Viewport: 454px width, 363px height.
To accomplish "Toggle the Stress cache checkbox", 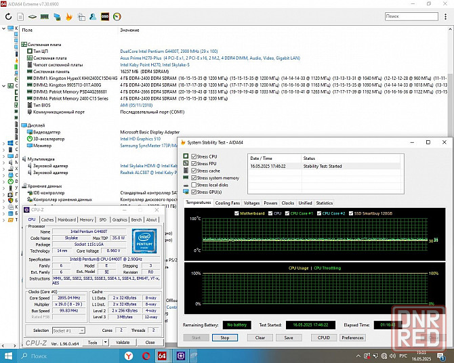I will tap(194, 171).
